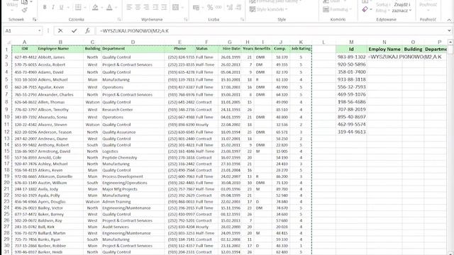Open the Formatuj cells menu
The height and width of the screenshot is (255, 454).
(x=338, y=9)
